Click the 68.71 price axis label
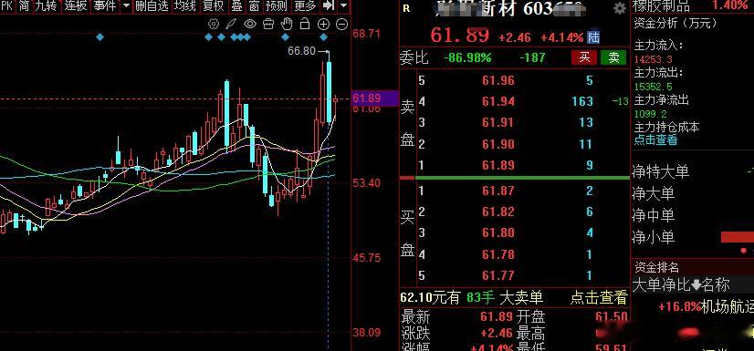This screenshot has height=351, width=754. (366, 34)
